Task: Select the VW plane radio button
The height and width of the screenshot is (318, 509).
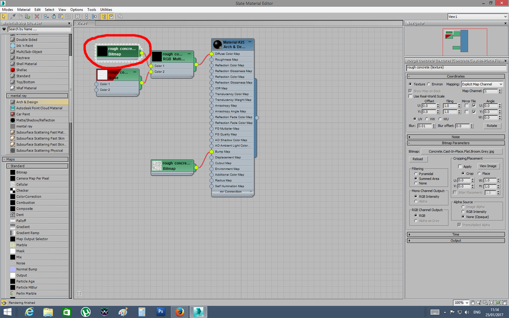Action: (x=427, y=119)
